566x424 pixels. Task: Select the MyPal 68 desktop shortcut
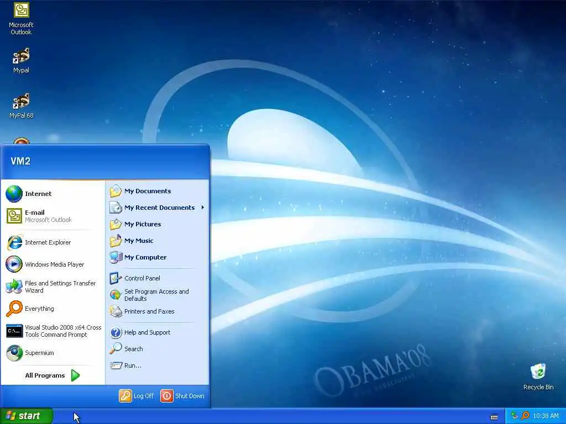pos(21,105)
